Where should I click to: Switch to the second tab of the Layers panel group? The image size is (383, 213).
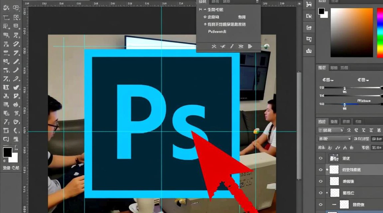334,122
